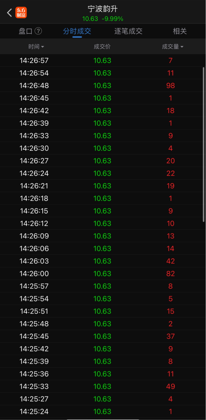Viewport: 206px width, 420px height.
Task: Toggle the 成交量 sort arrow
Action: [x=182, y=47]
